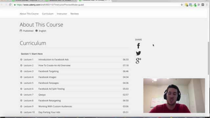Screen dimensions: 210x118
Task: Open Chrome three-dot menu
Action: click(x=207, y=5)
